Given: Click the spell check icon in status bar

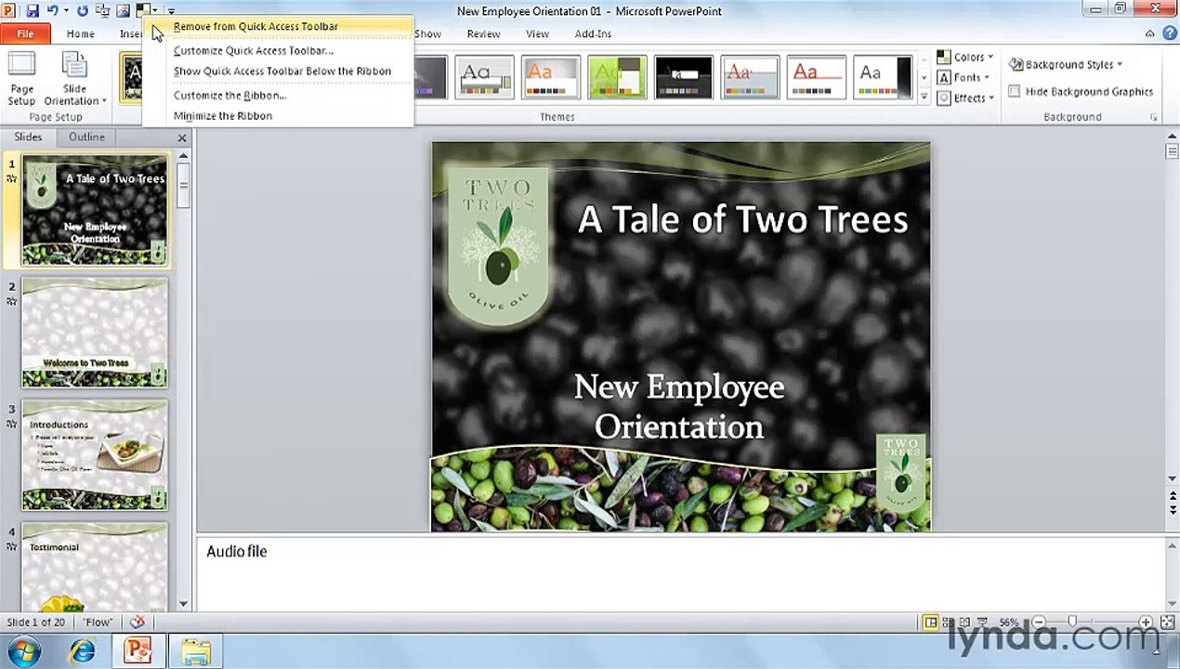Looking at the screenshot, I should 138,623.
